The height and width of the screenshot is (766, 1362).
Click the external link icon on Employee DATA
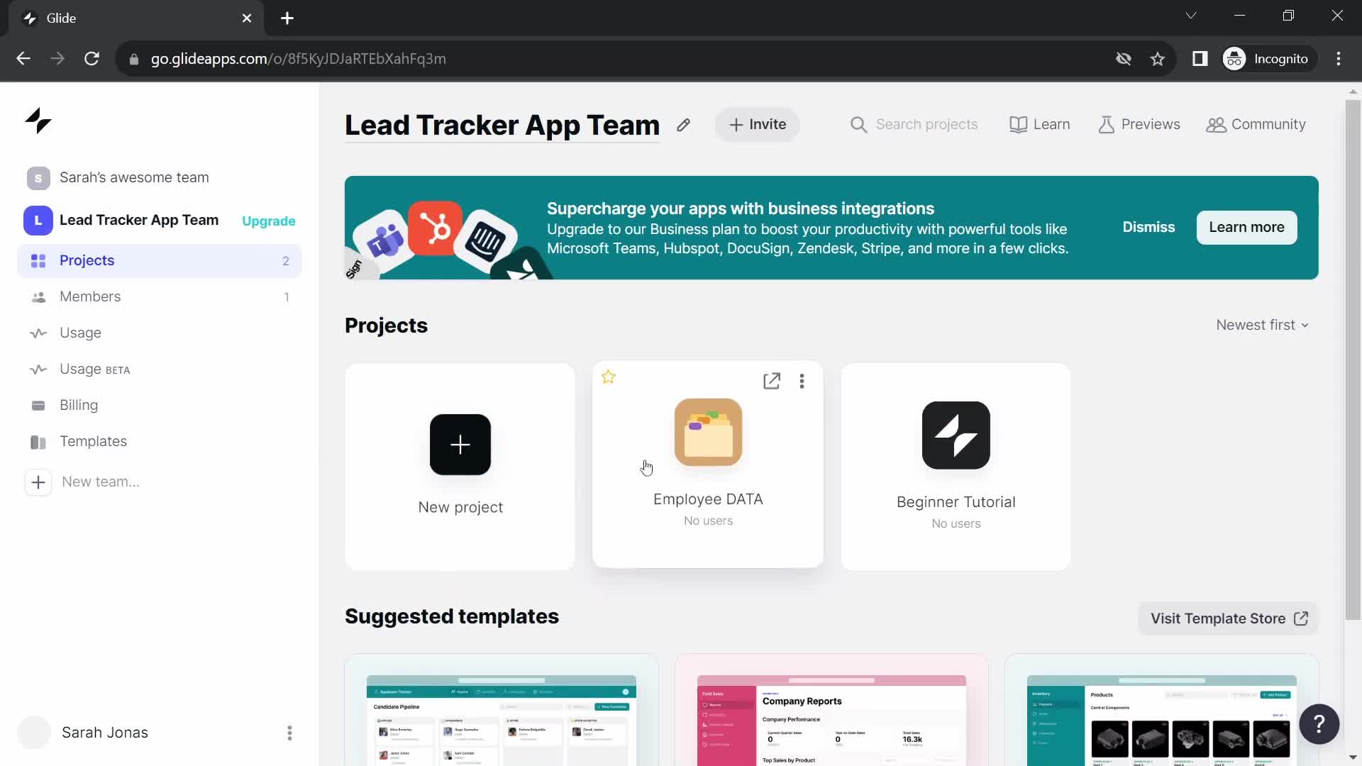[771, 382]
